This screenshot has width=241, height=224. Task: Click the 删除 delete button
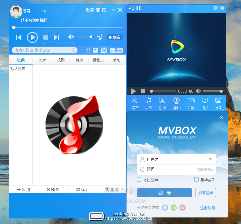tap(53, 190)
